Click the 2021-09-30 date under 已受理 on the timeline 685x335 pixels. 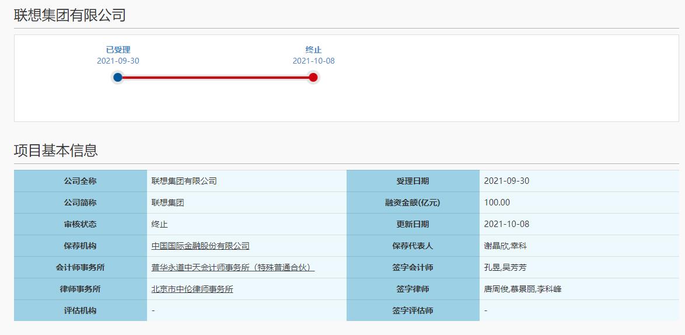[x=118, y=61]
